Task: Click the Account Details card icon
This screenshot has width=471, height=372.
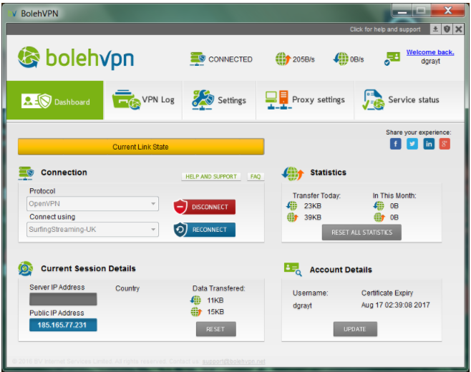Action: tap(293, 270)
